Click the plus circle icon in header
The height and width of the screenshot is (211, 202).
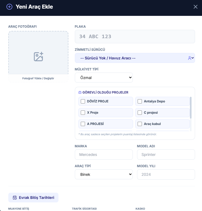[x=9, y=7]
